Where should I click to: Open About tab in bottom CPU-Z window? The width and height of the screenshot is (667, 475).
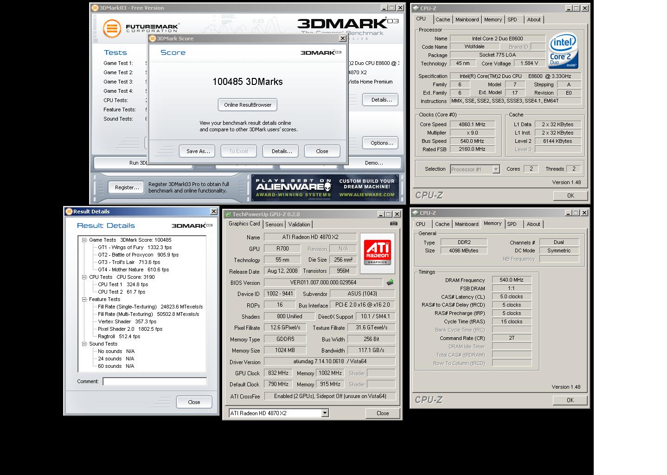click(x=533, y=224)
